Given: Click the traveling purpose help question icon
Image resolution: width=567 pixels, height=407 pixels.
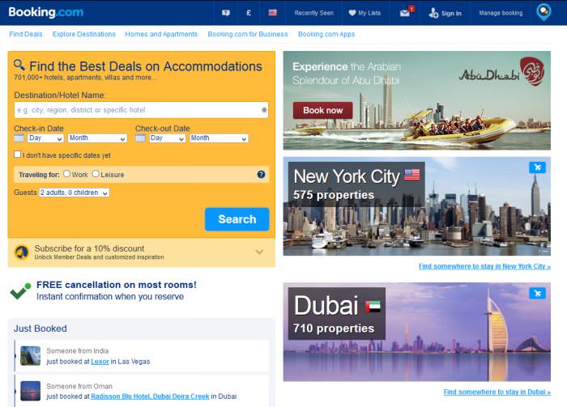Looking at the screenshot, I should tap(261, 175).
